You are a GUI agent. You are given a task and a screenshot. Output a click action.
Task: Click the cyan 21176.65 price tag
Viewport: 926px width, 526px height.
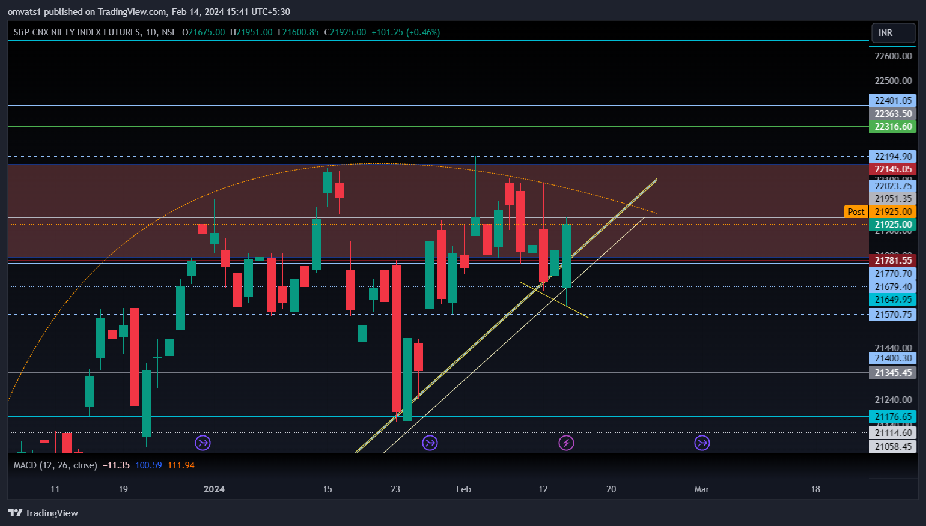tap(892, 417)
